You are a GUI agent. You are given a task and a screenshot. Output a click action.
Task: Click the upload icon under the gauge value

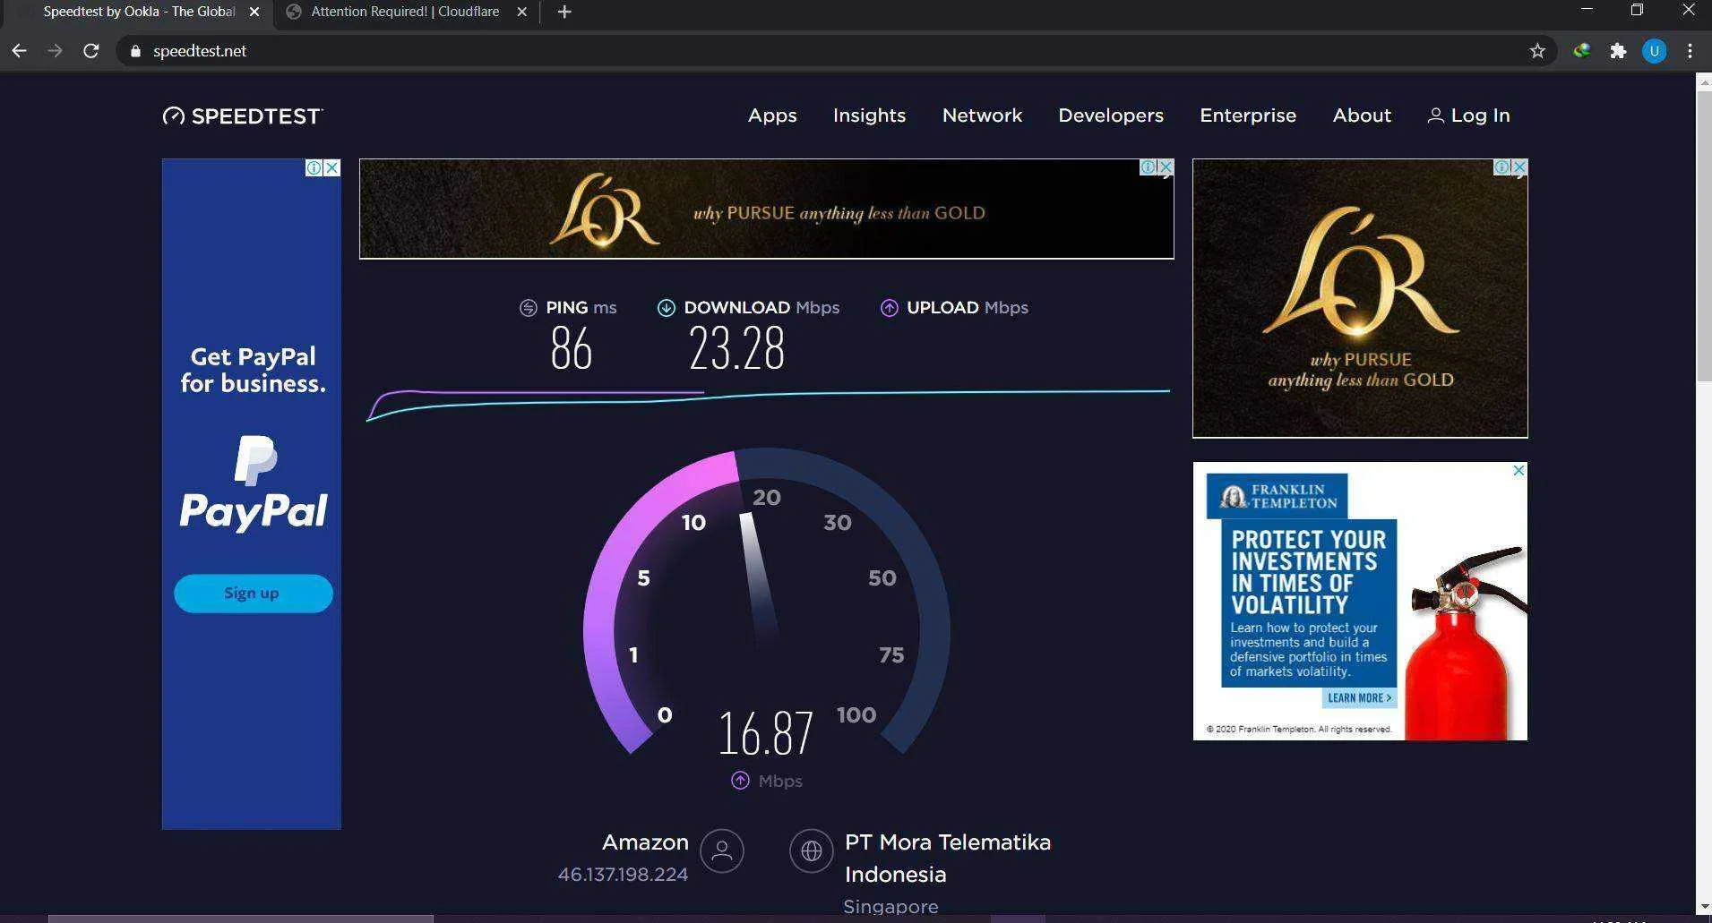pyautogui.click(x=740, y=781)
